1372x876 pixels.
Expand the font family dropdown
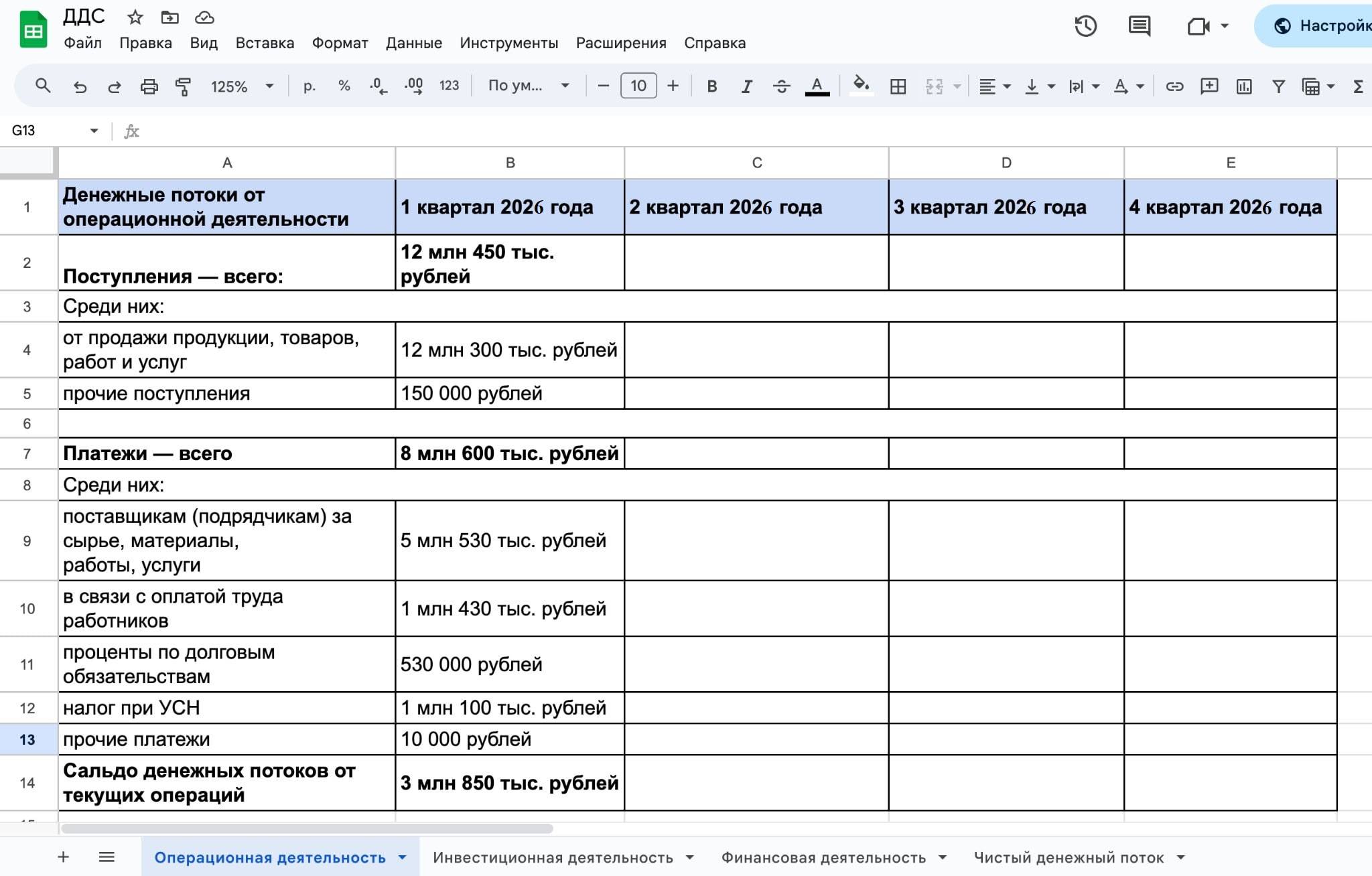click(528, 86)
